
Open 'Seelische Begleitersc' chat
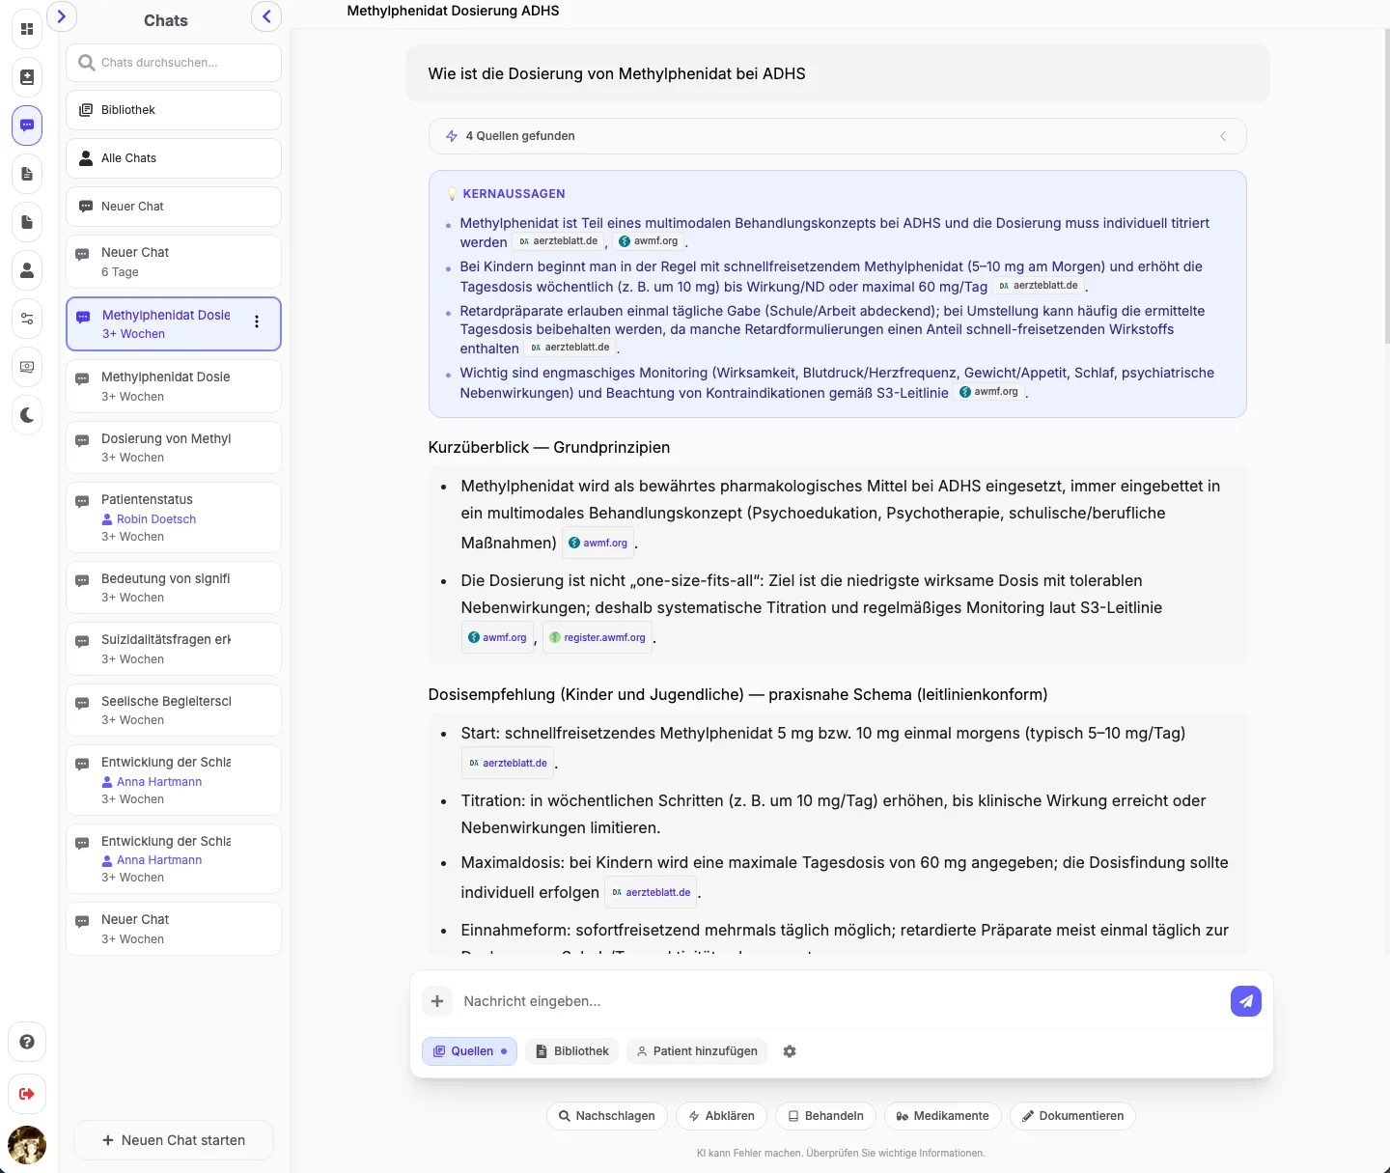(x=174, y=710)
